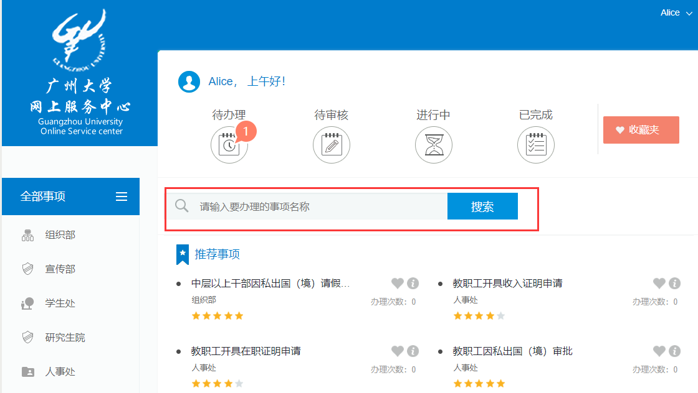Click the user avatar beside the Alice greeting
Screen dimensions: 698x393
click(x=189, y=82)
